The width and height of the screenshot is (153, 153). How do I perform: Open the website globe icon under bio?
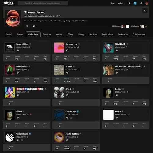[x=34, y=26]
